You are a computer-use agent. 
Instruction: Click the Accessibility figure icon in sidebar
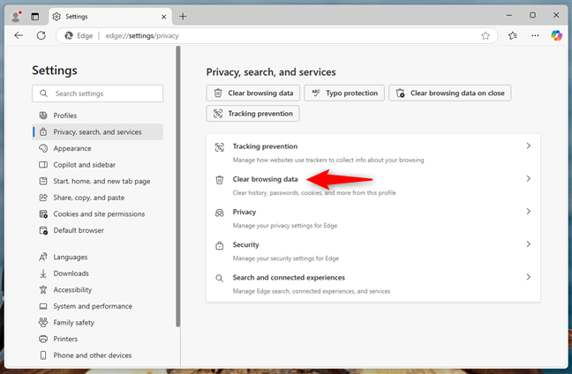[43, 290]
